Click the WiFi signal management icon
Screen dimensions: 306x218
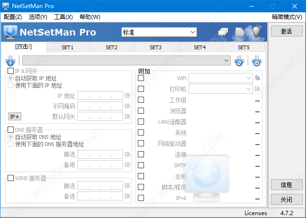(257, 78)
